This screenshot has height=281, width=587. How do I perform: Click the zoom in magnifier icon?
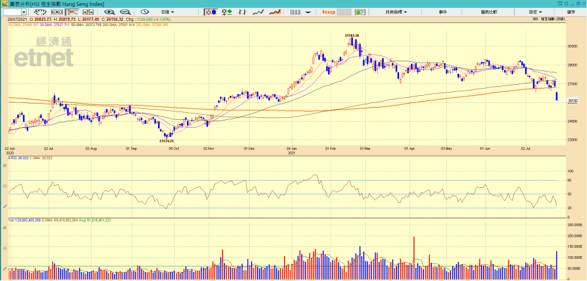point(108,12)
